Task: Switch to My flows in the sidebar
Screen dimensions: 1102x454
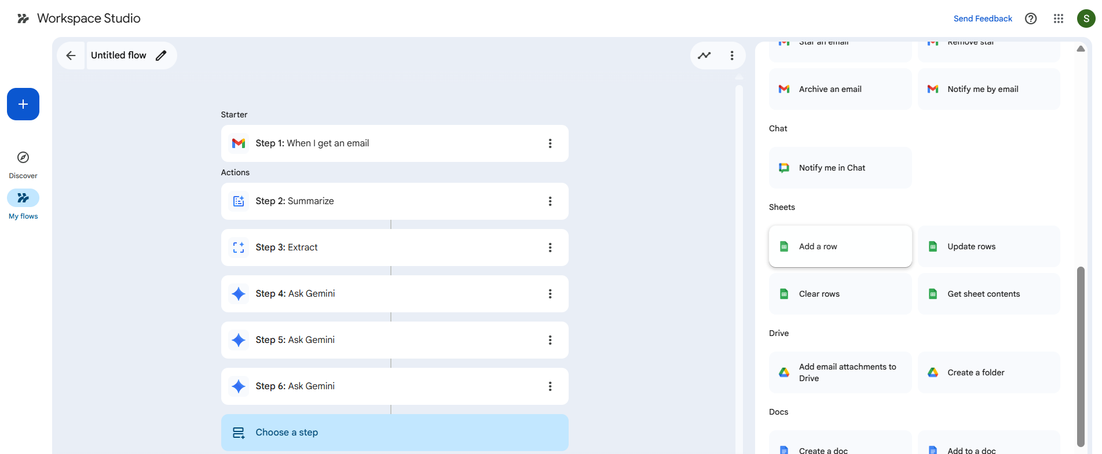Action: 23,198
